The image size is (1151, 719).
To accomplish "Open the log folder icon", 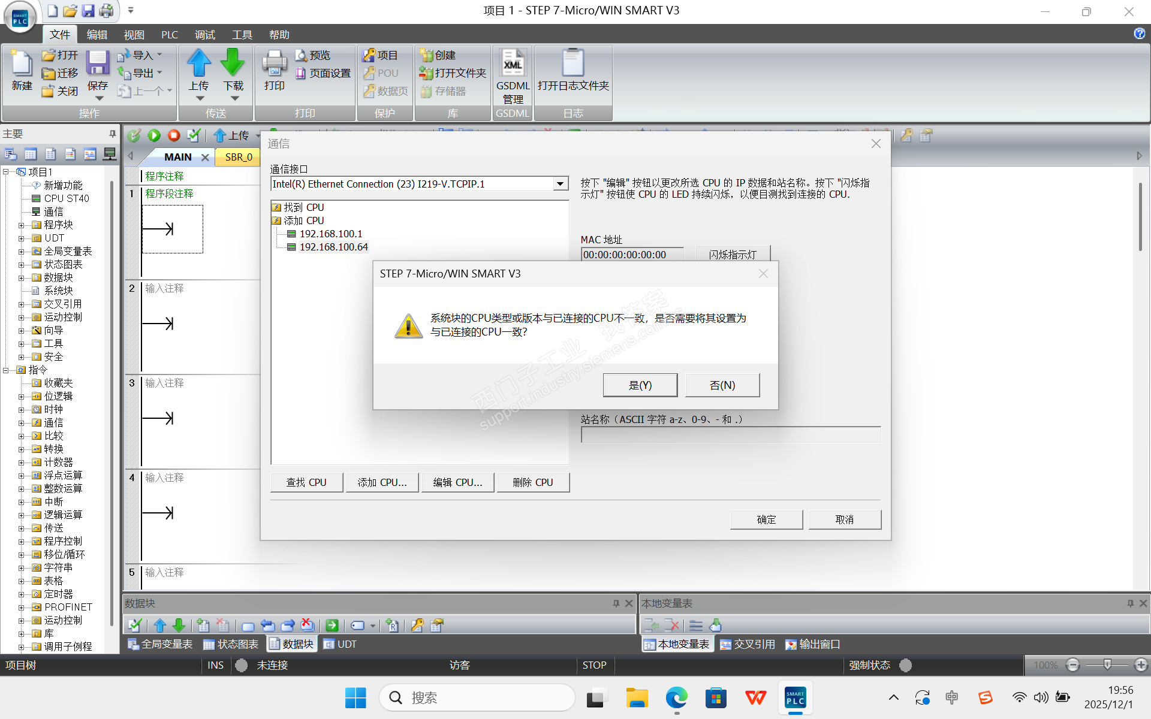I will click(573, 64).
